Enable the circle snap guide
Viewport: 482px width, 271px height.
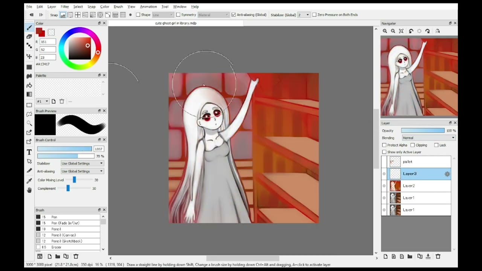[100, 15]
